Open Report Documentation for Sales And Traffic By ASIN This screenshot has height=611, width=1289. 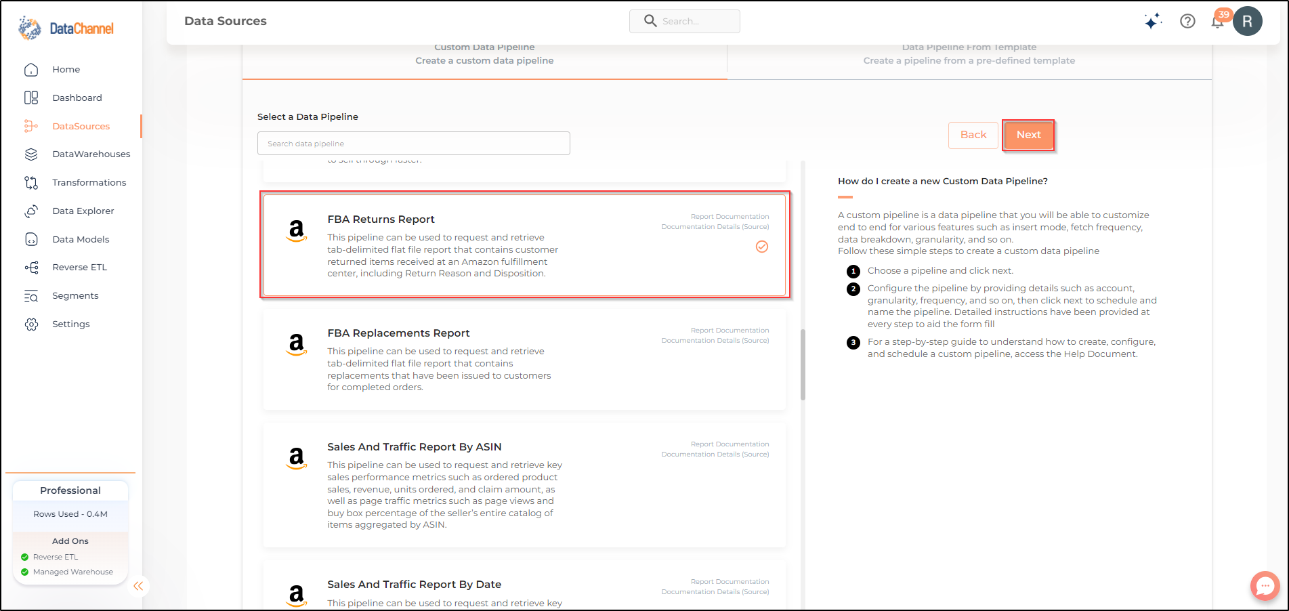coord(730,444)
